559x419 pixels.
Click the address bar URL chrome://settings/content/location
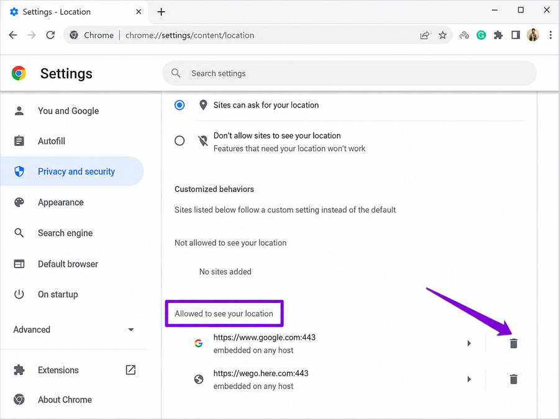click(189, 35)
